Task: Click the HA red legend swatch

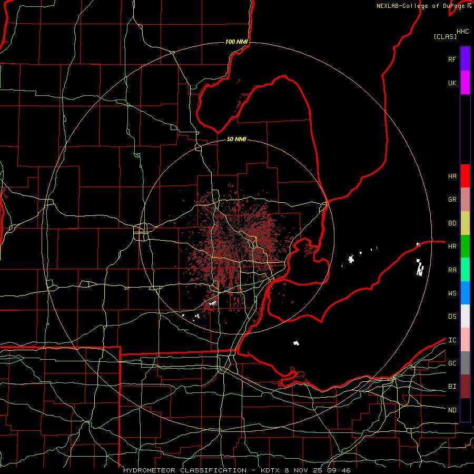Action: point(465,176)
